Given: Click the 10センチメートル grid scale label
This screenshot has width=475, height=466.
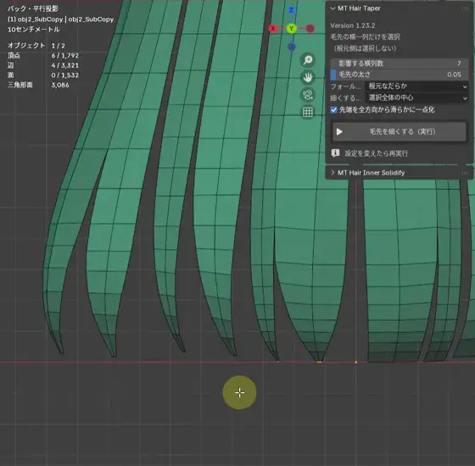Looking at the screenshot, I should pos(33,30).
